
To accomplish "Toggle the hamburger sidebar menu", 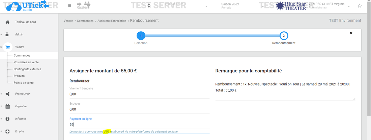I will pos(69,6).
